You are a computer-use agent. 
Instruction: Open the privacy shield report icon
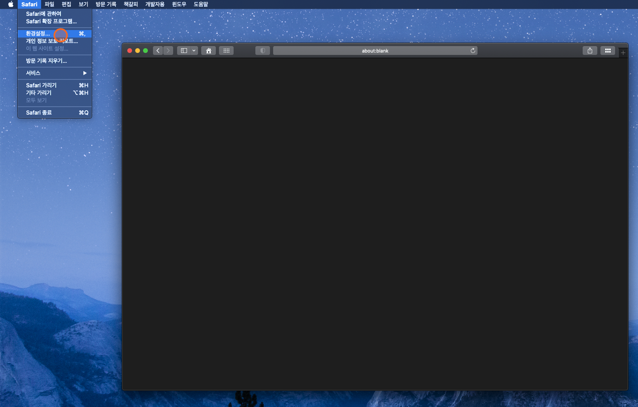[262, 51]
